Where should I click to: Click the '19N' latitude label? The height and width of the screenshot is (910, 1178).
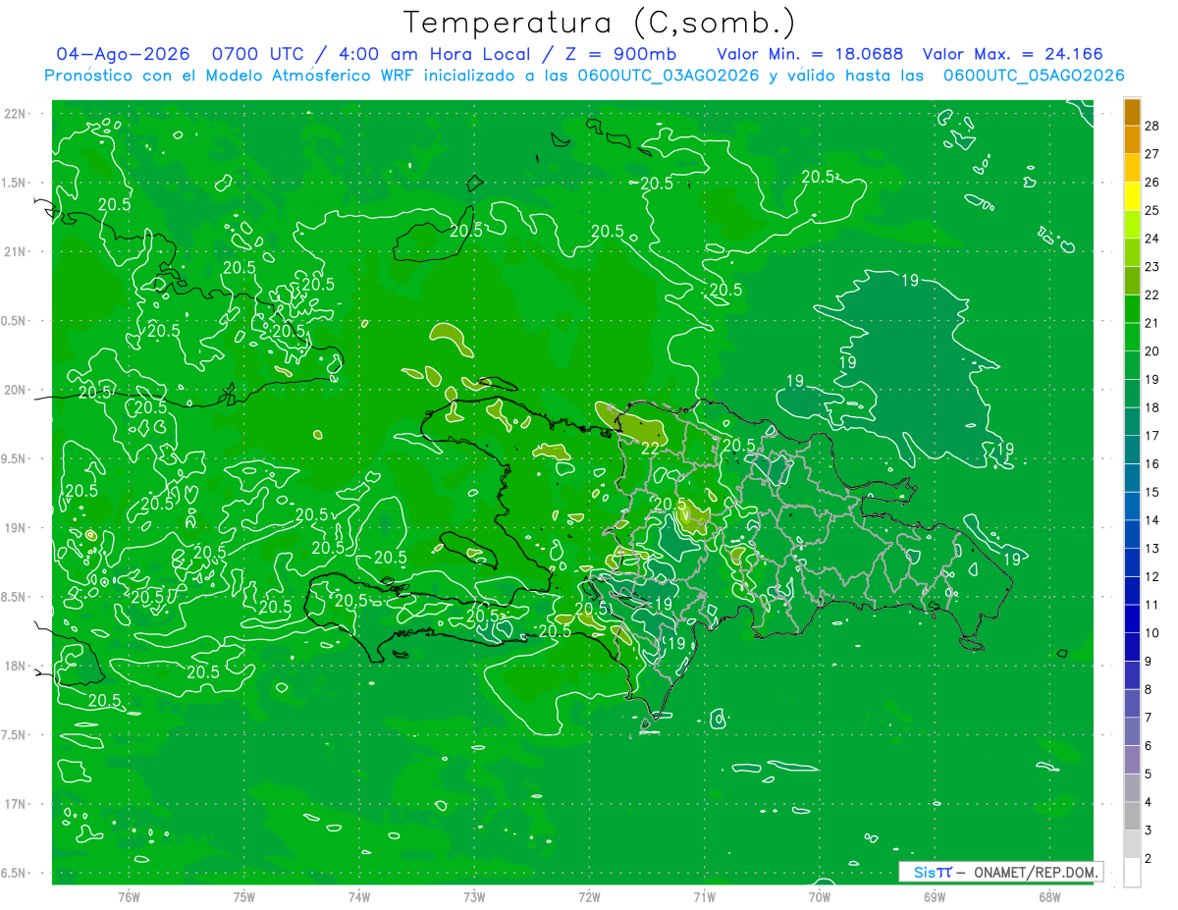pos(16,528)
